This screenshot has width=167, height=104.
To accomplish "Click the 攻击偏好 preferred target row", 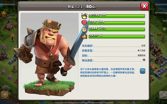I will pyautogui.click(x=114, y=46).
